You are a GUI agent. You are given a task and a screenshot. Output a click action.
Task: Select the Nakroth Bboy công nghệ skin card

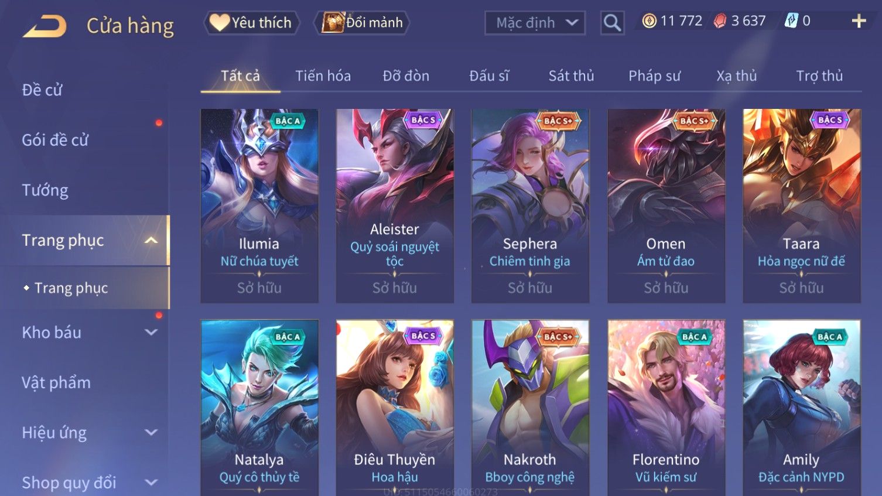tap(530, 408)
